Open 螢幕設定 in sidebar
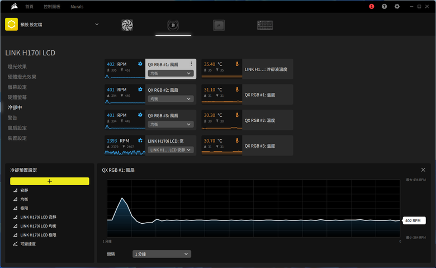The height and width of the screenshot is (268, 436). (x=17, y=87)
